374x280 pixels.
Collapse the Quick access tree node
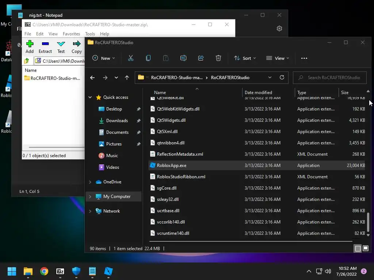[90, 97]
